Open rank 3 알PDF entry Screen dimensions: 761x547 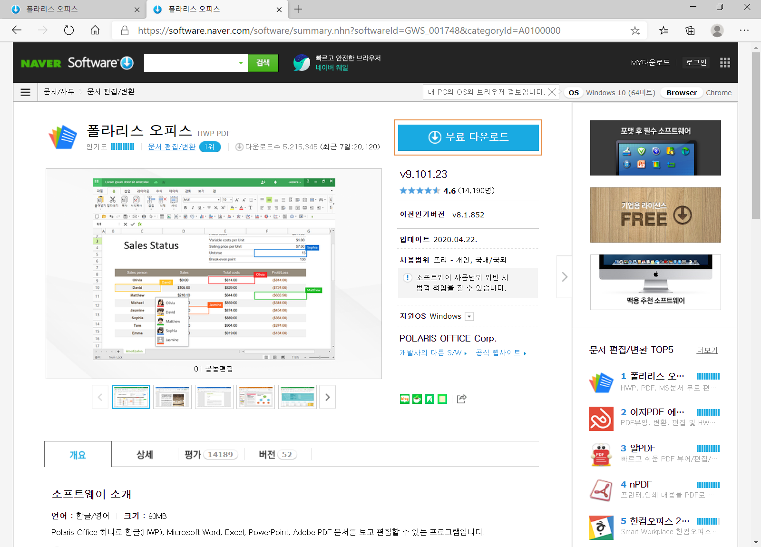coord(642,449)
